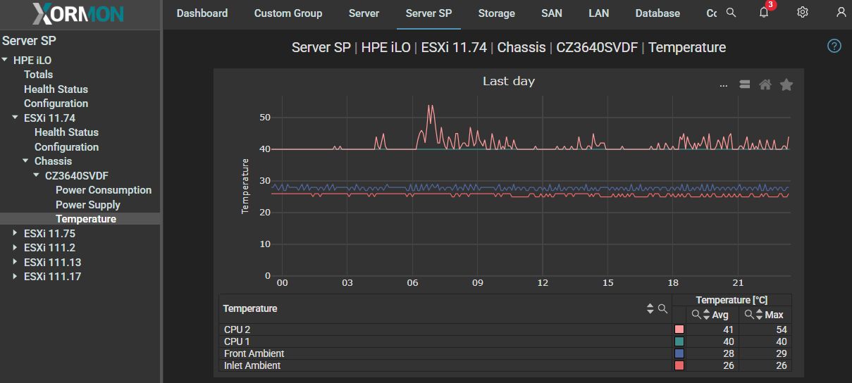
Task: Expand the ESXi 111.13 tree node
Action: (15, 262)
